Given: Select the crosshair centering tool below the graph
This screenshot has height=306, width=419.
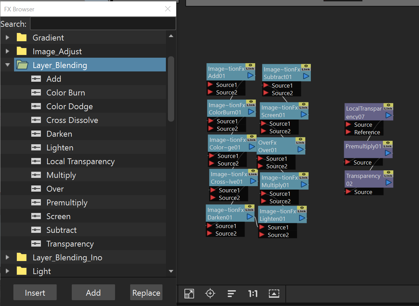Looking at the screenshot, I should [x=210, y=294].
